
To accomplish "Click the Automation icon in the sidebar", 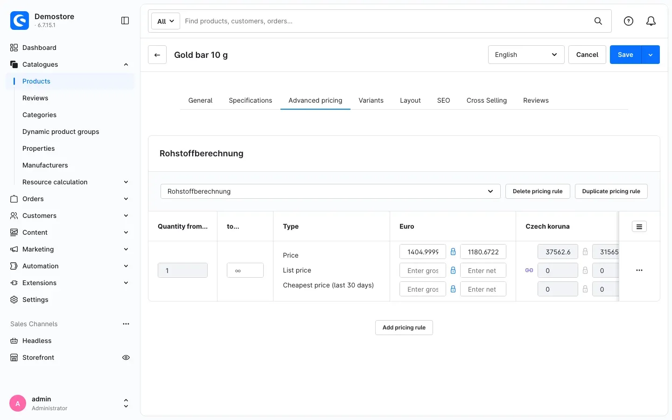I will (14, 266).
